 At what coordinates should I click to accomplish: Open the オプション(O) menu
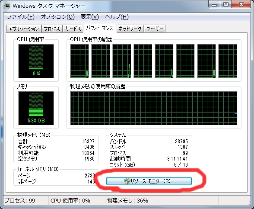(57, 17)
